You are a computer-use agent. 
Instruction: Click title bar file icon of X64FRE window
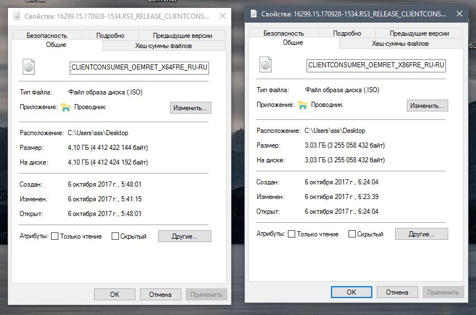[17, 16]
